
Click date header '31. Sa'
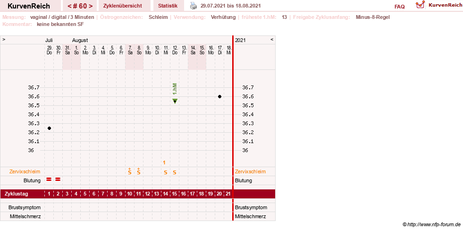point(67,50)
